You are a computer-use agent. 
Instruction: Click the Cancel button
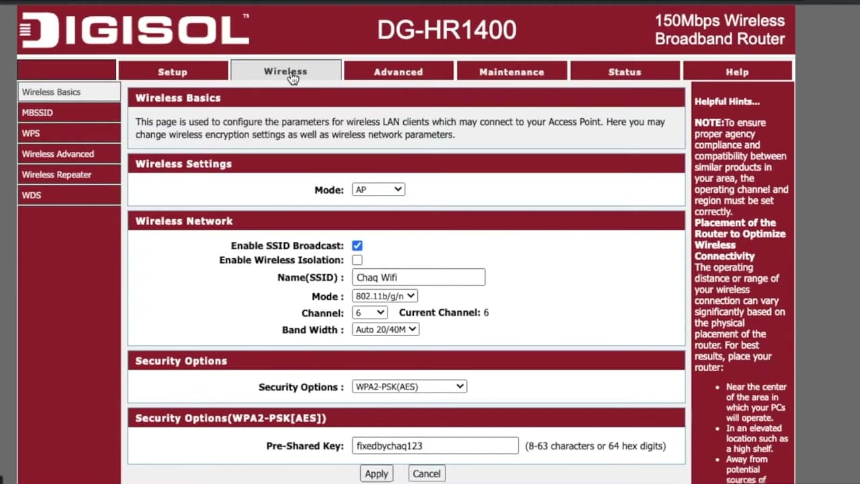tap(427, 473)
